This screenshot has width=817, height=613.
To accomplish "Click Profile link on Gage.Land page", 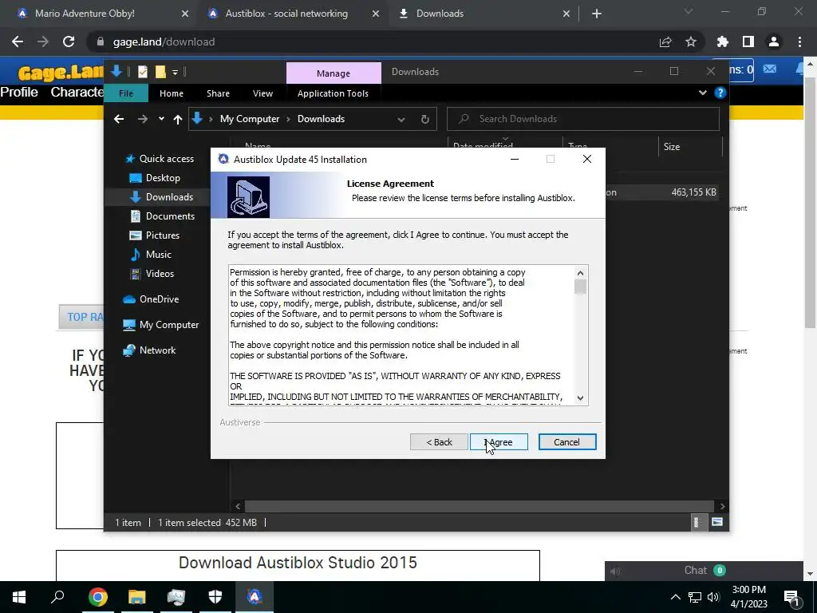I will [19, 93].
